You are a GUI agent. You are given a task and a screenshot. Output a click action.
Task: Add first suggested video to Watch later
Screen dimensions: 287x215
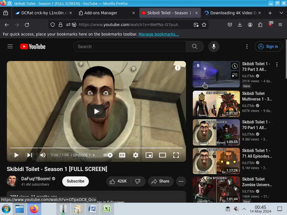[235, 66]
